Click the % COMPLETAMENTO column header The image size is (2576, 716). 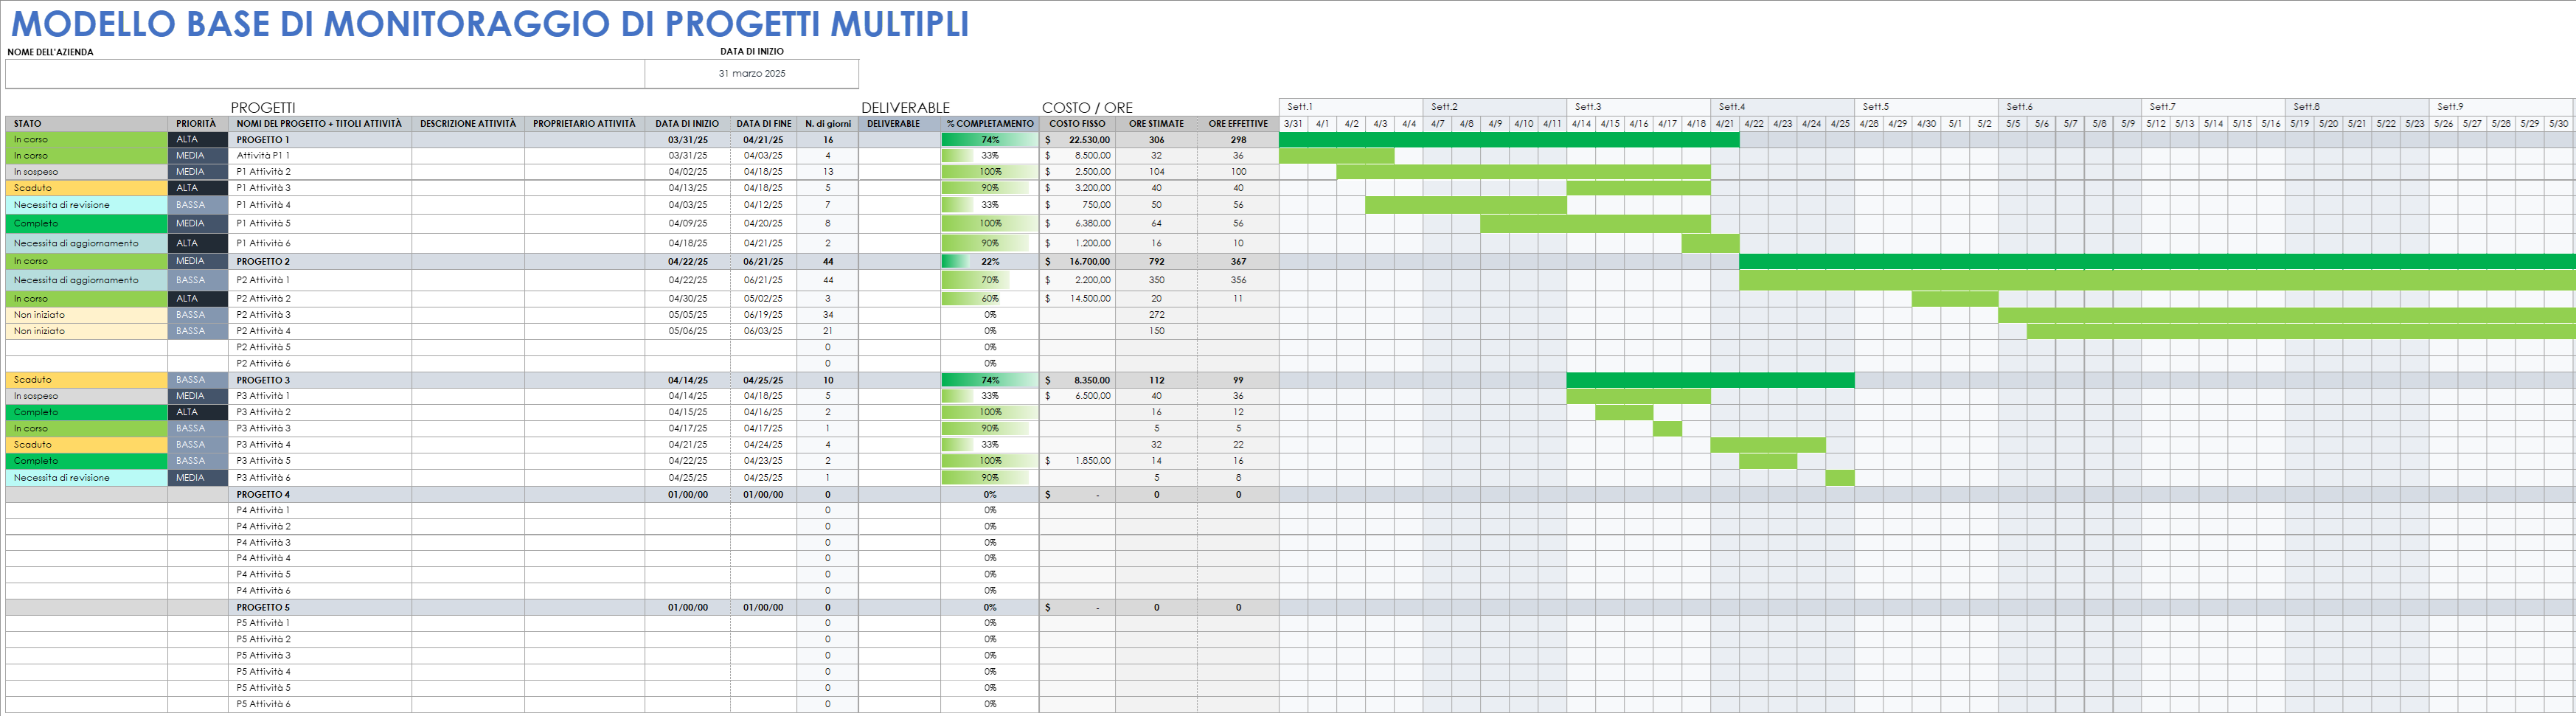pos(988,123)
